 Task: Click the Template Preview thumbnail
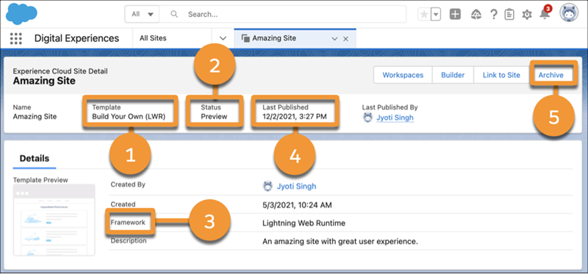(54, 220)
